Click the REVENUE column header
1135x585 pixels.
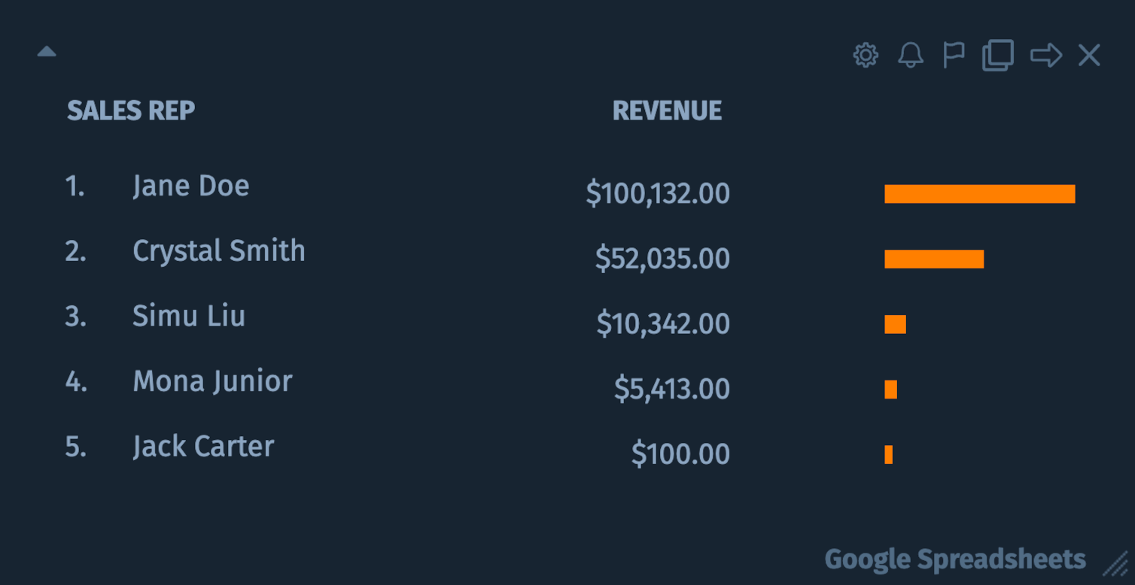pos(667,111)
